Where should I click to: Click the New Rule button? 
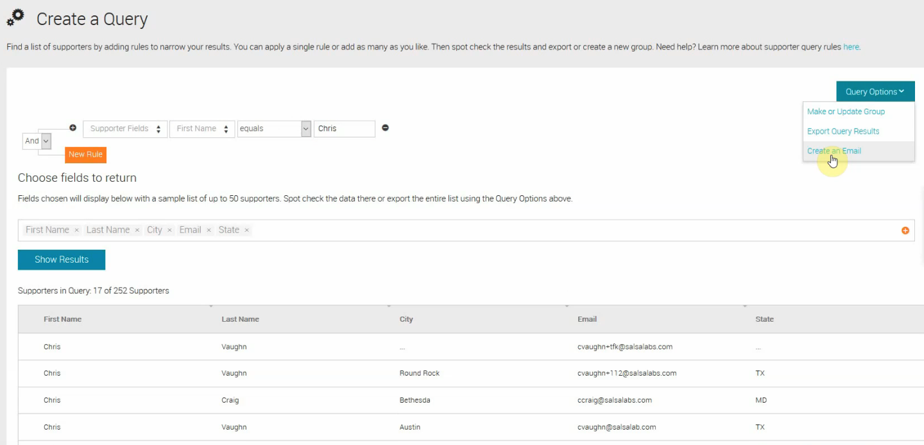click(x=85, y=155)
